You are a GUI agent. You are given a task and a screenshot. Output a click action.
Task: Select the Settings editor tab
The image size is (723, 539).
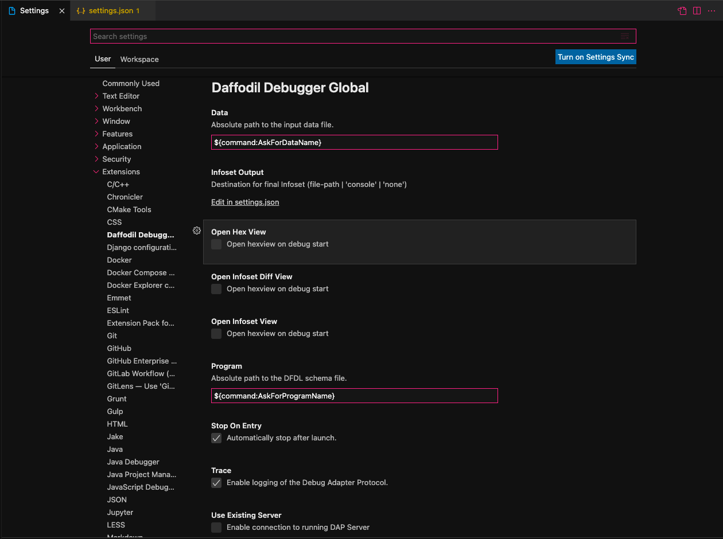(x=35, y=11)
